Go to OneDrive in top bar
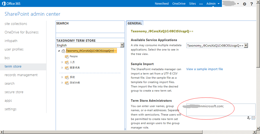The width and height of the screenshot is (260, 134). tap(179, 4)
